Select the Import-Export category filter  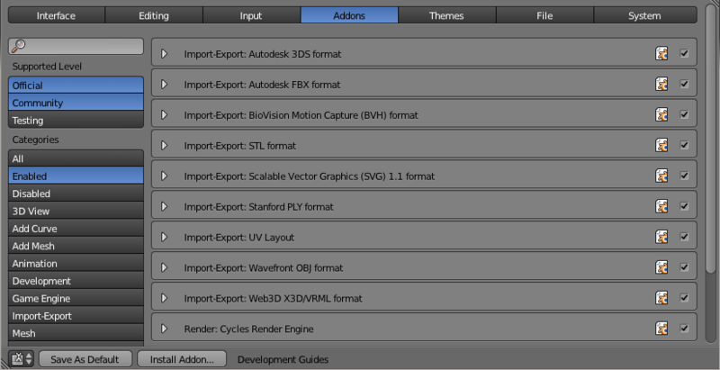click(76, 316)
